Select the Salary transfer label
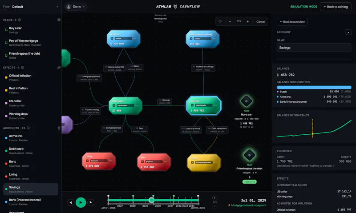Screen dimensions: 356x213 (135, 68)
